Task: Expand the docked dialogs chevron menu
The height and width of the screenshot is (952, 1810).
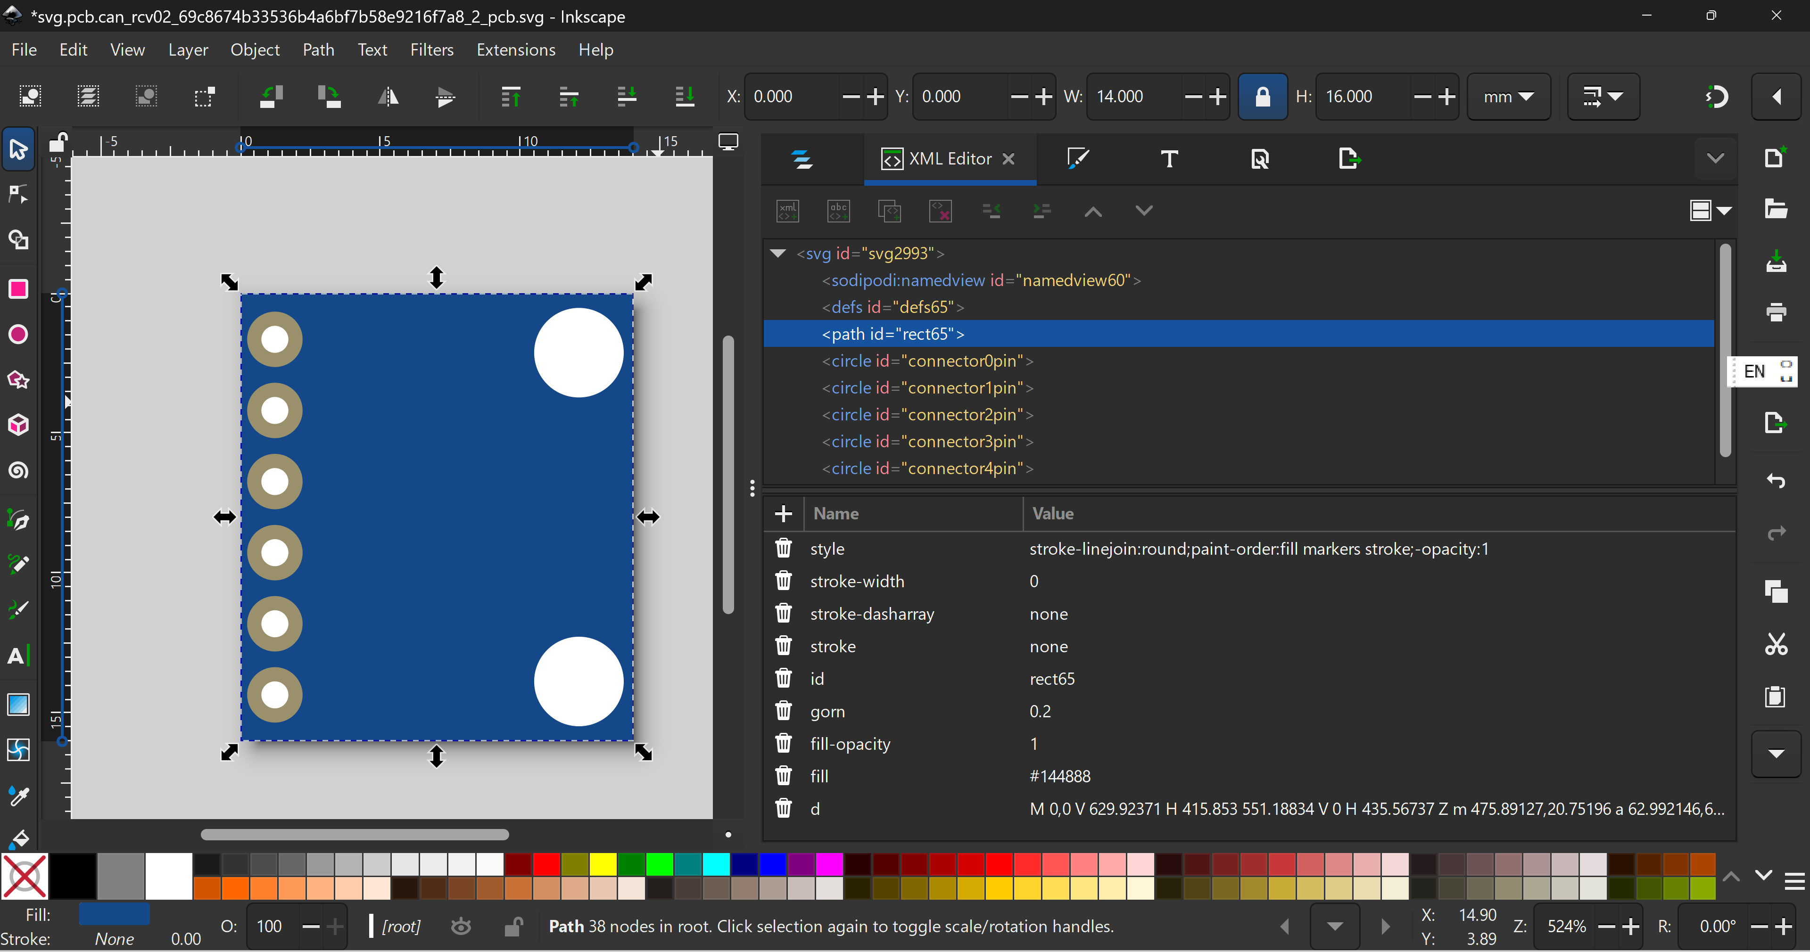Action: (1715, 159)
